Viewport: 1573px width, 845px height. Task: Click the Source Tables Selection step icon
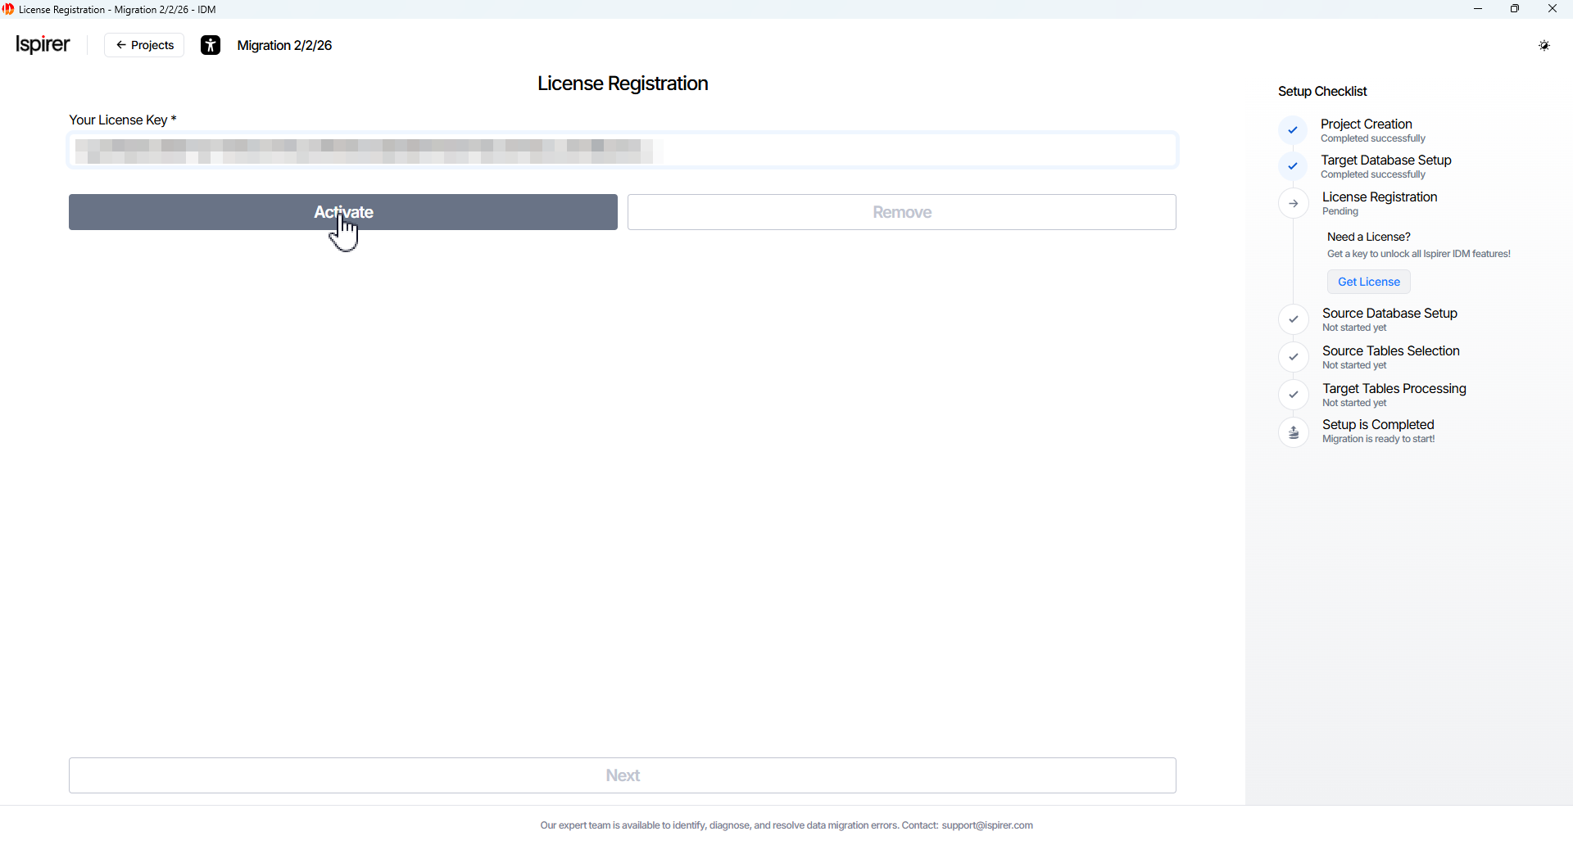[x=1294, y=357]
